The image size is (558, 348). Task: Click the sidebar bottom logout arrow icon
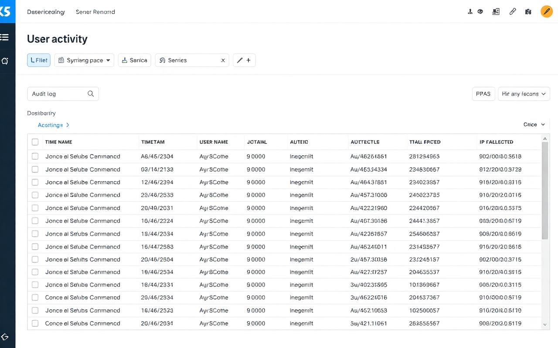tap(5, 337)
